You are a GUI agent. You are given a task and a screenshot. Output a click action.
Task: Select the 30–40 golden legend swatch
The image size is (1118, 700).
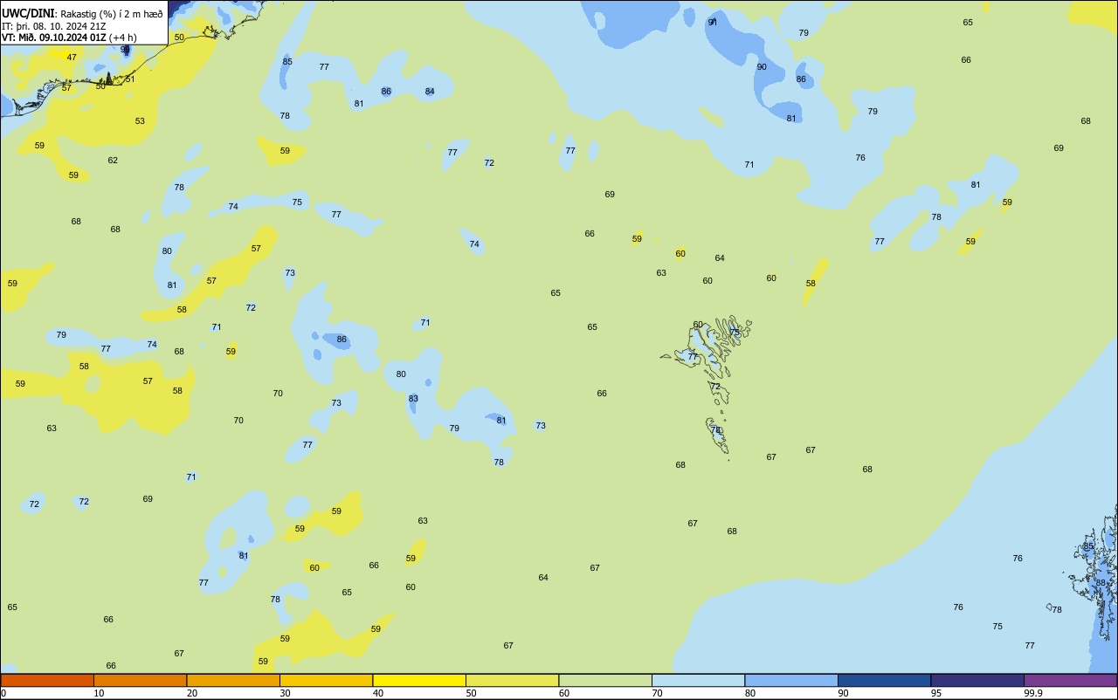[x=326, y=680]
